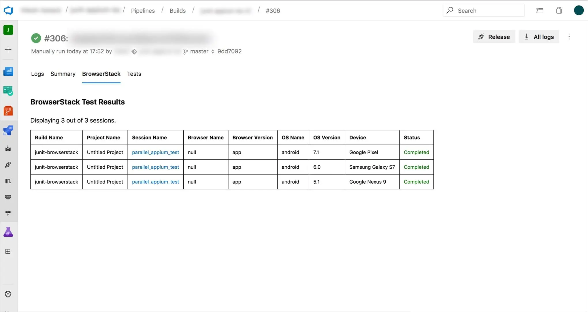Open the Repos icon in sidebar
The height and width of the screenshot is (312, 588).
(8, 111)
